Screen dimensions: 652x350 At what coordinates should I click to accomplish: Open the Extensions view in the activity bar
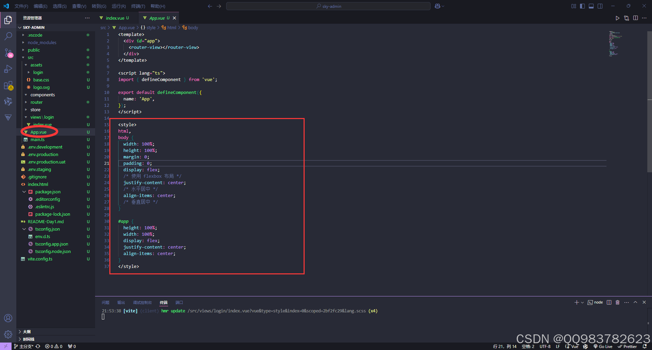8,85
